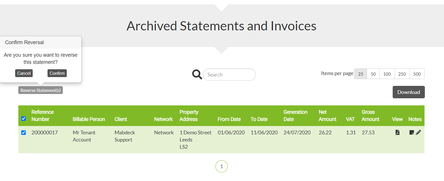Screen dimensions: 444x181
Task: Set items per page to 50
Action: point(373,74)
